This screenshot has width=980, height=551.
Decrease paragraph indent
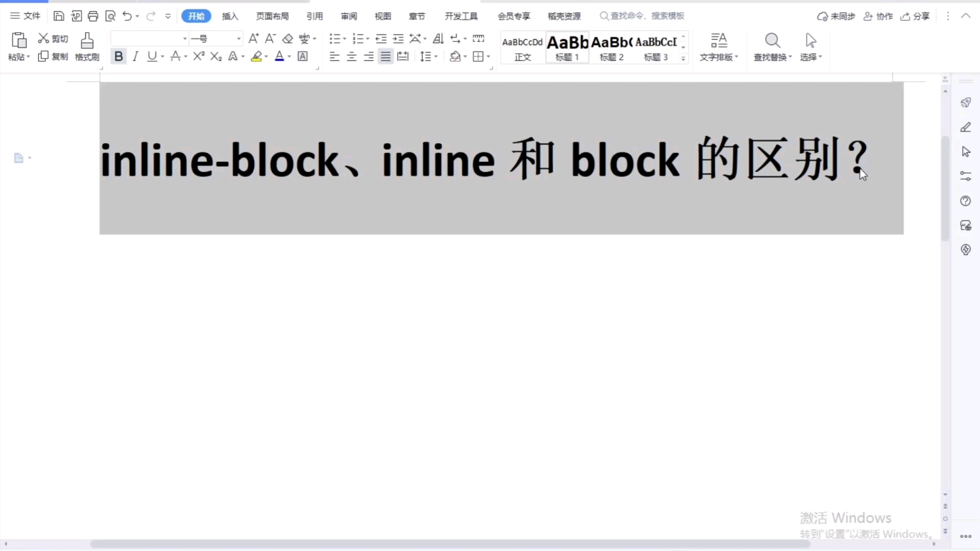pos(381,38)
